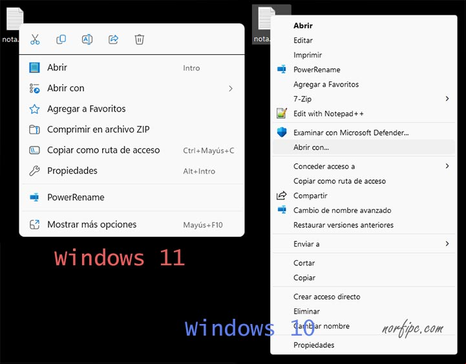This screenshot has width=466, height=364.
Task: Click the star icon next to Agregar a Favoritos
Action: click(x=34, y=109)
